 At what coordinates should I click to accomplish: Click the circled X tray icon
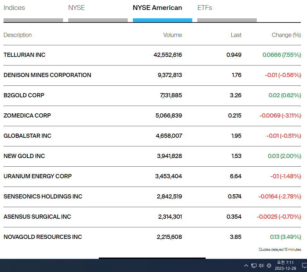(269, 266)
